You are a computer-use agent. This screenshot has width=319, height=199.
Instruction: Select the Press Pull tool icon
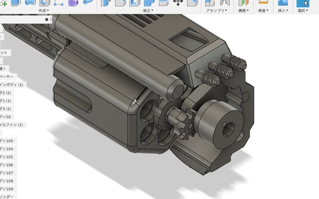pos(106,3)
